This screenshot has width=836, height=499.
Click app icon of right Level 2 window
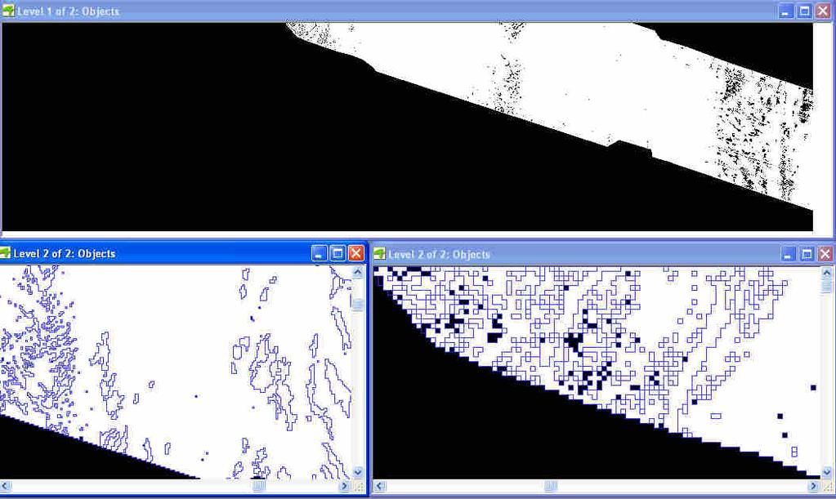(x=379, y=253)
